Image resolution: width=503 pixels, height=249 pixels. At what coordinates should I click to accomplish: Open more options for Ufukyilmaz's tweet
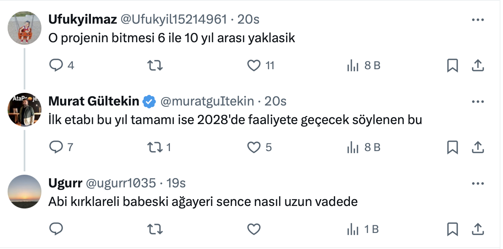[477, 20]
